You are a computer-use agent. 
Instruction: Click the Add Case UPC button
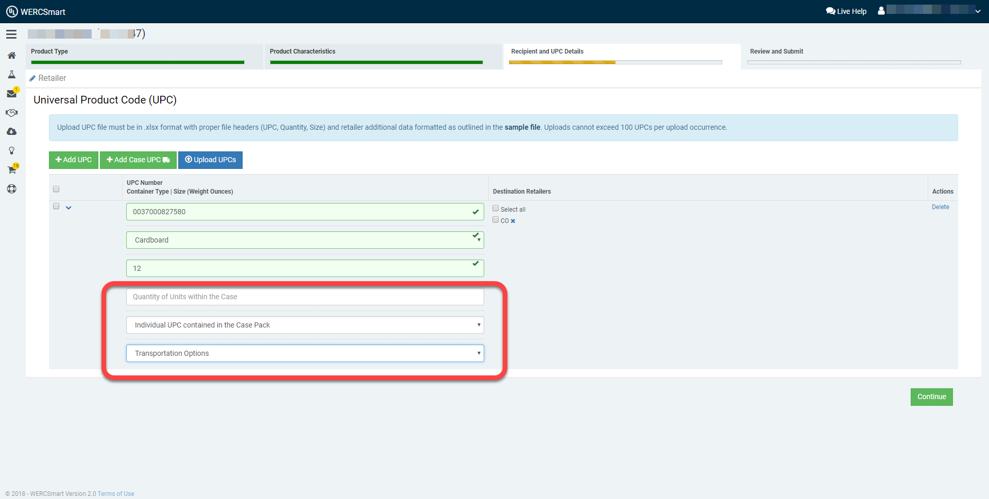click(x=138, y=160)
